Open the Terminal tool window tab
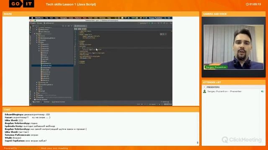The width and height of the screenshot is (268, 150). point(46,102)
